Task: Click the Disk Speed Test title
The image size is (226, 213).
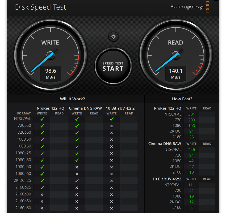Action: 40,7
